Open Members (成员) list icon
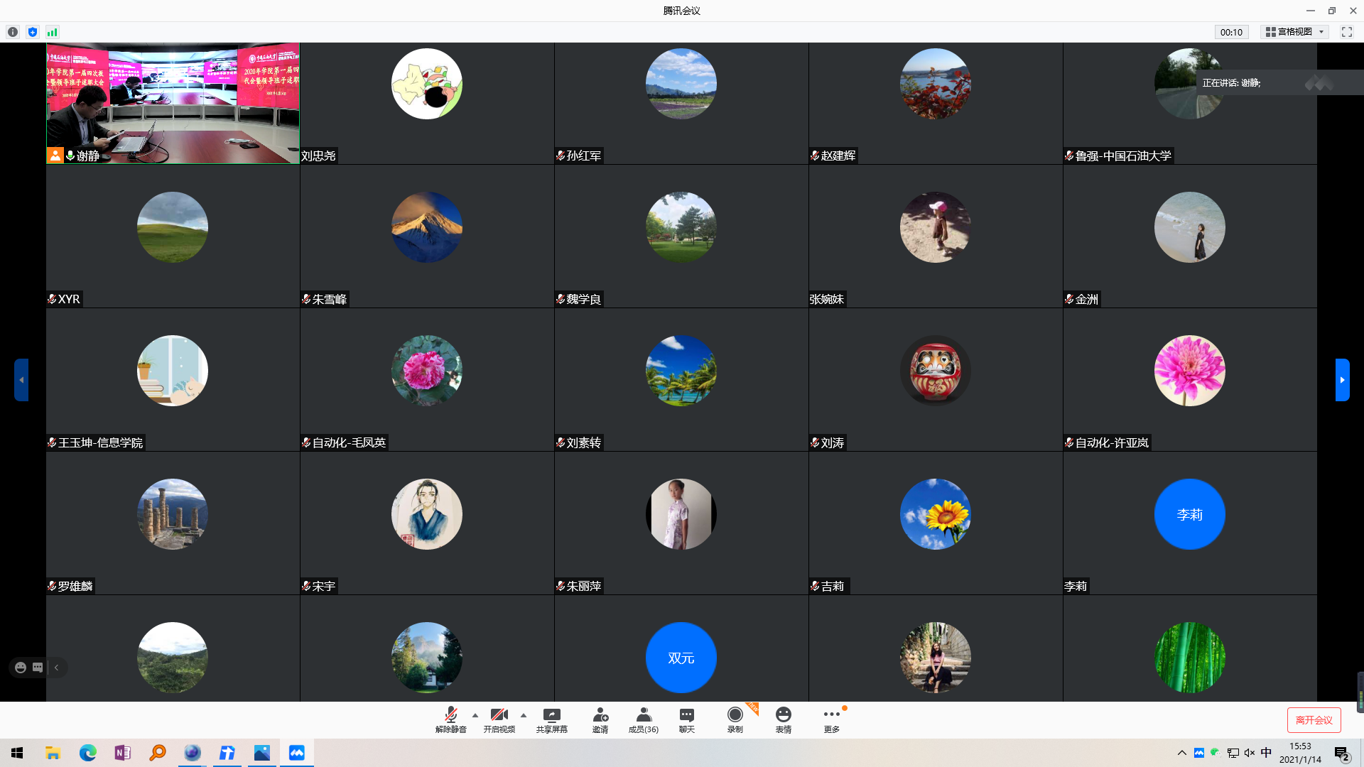 pyautogui.click(x=643, y=719)
